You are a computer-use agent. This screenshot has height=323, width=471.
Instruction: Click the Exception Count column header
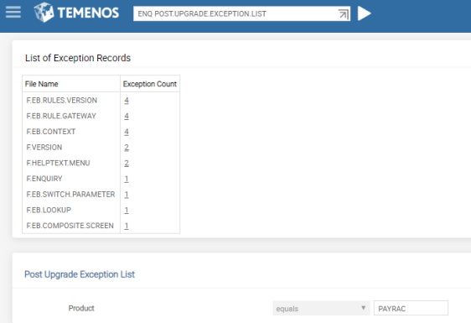click(x=149, y=84)
